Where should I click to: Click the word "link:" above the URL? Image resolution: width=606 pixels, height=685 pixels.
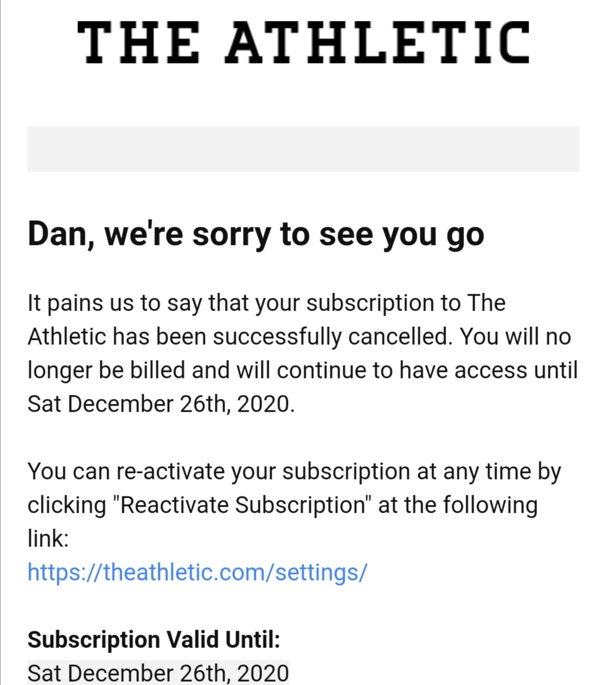[x=48, y=538]
